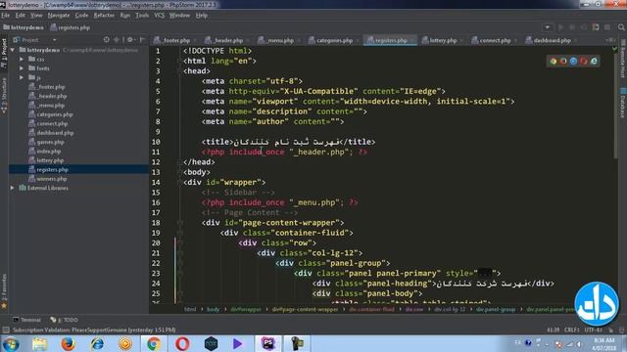The image size is (627, 352).
Task: Click the lotterydemo breadcrumb in navigation bar
Action: pyautogui.click(x=24, y=27)
